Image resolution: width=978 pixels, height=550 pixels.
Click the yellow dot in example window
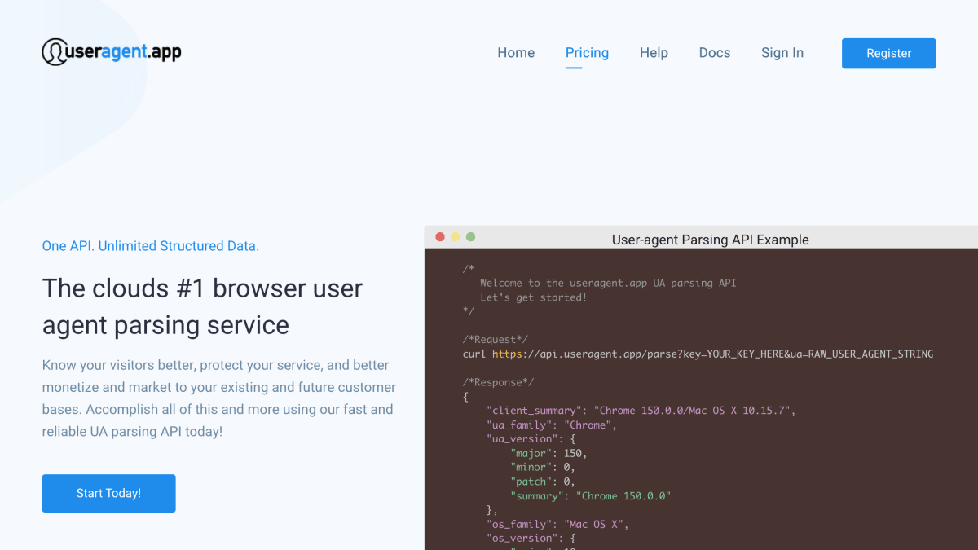point(456,237)
